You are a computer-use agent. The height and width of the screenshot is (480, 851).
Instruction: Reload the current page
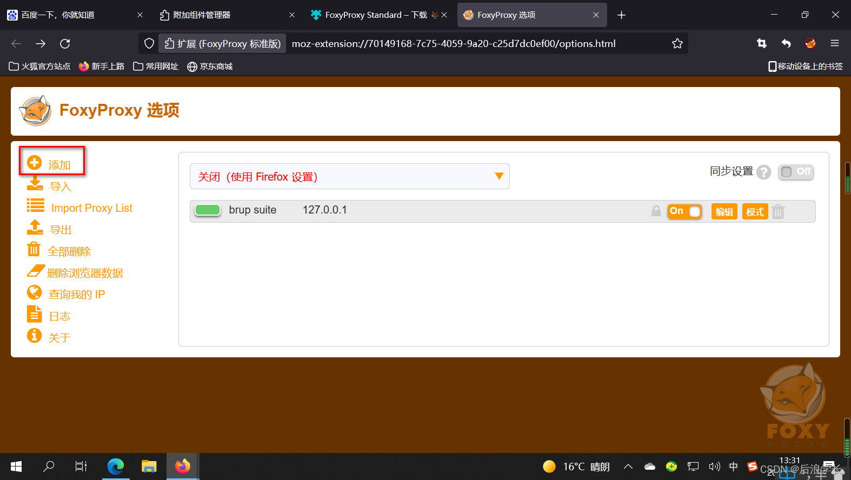pos(65,43)
